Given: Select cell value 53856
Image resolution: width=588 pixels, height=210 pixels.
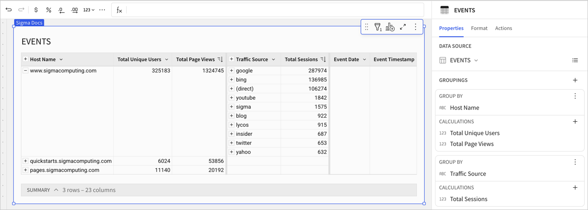Looking at the screenshot, I should (x=216, y=161).
